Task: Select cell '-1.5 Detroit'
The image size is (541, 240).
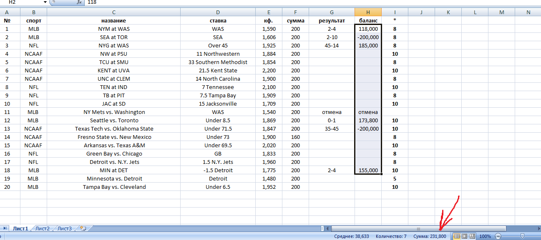Action: click(x=218, y=170)
